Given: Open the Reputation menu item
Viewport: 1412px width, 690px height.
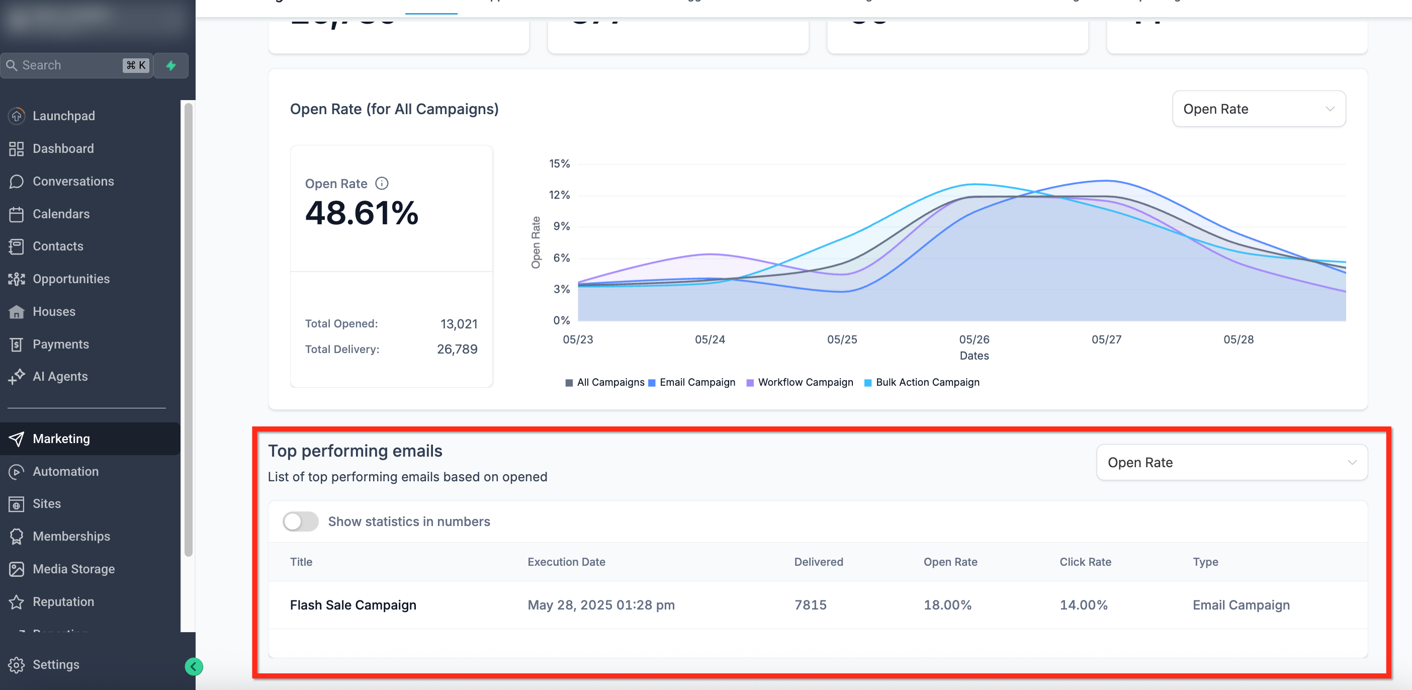Looking at the screenshot, I should [x=63, y=601].
